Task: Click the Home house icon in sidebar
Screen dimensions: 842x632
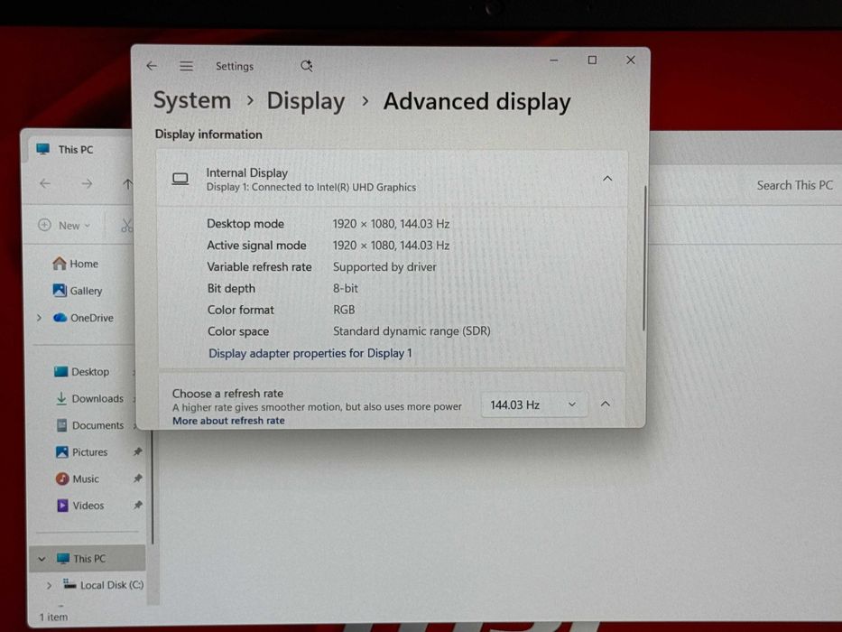Action: point(59,264)
